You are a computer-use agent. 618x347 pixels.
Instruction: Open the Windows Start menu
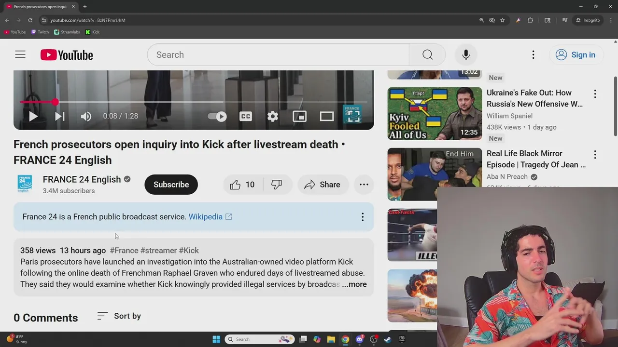tap(216, 339)
